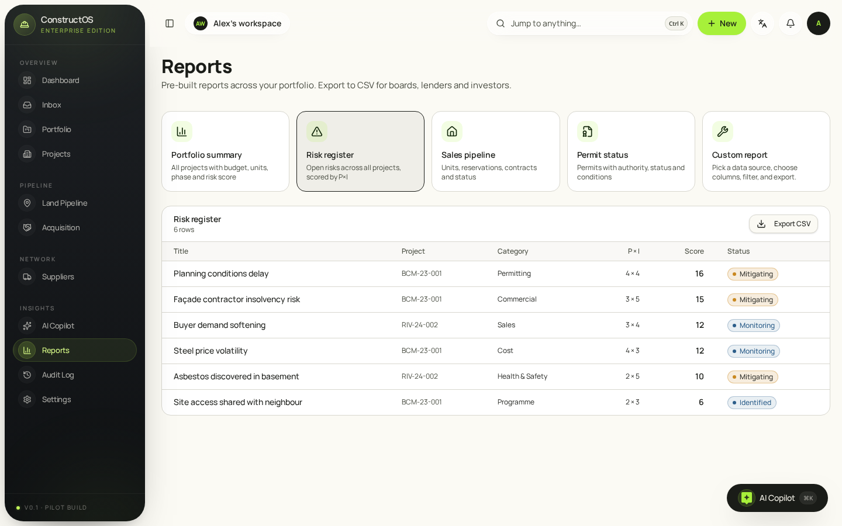This screenshot has width=842, height=526.
Task: Click the score 16 cell
Action: (699, 274)
